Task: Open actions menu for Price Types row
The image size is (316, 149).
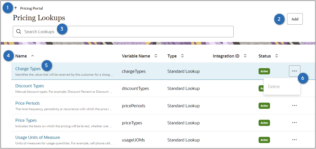Action: pos(294,123)
